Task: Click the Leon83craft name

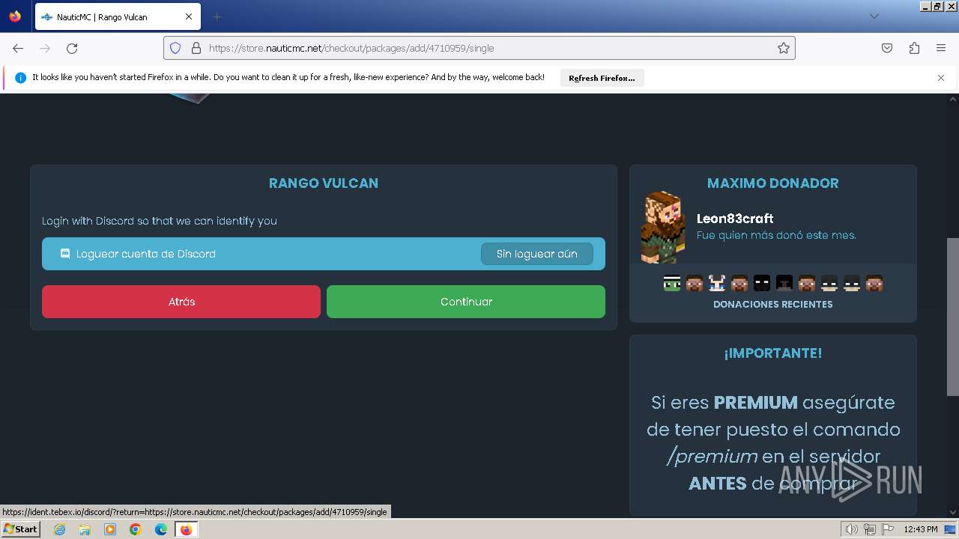Action: 735,219
